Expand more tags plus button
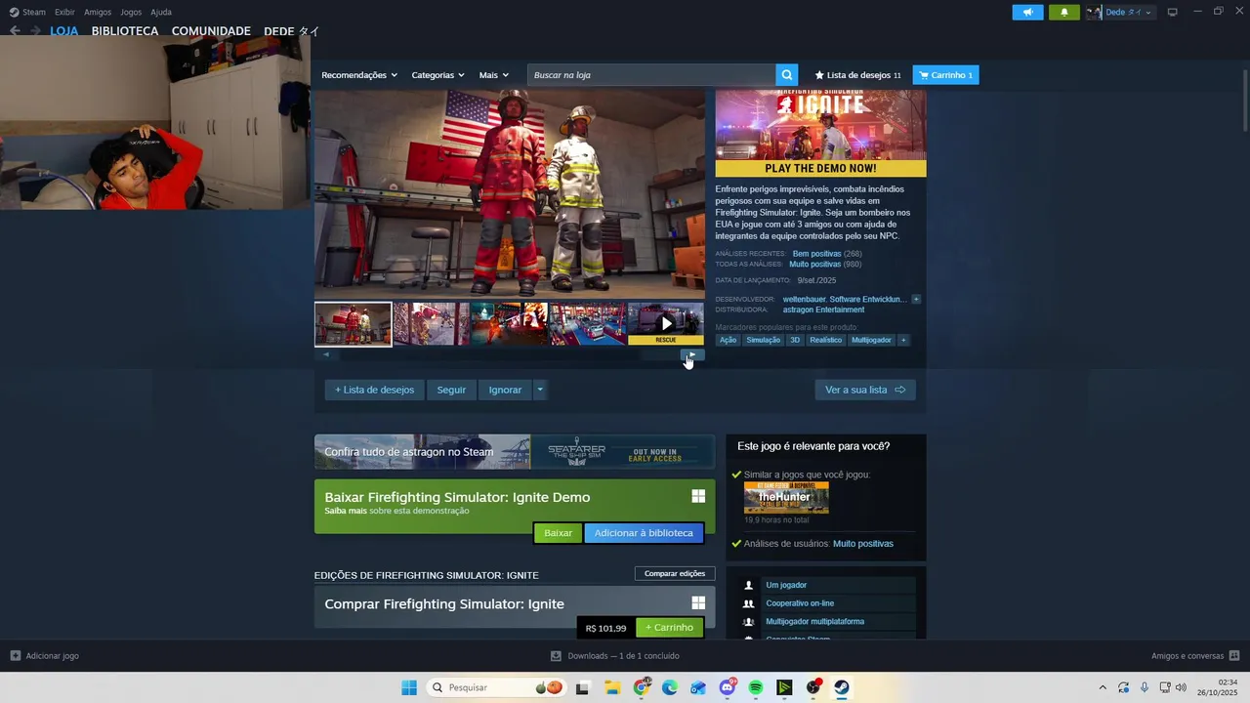The height and width of the screenshot is (703, 1250). tap(903, 340)
